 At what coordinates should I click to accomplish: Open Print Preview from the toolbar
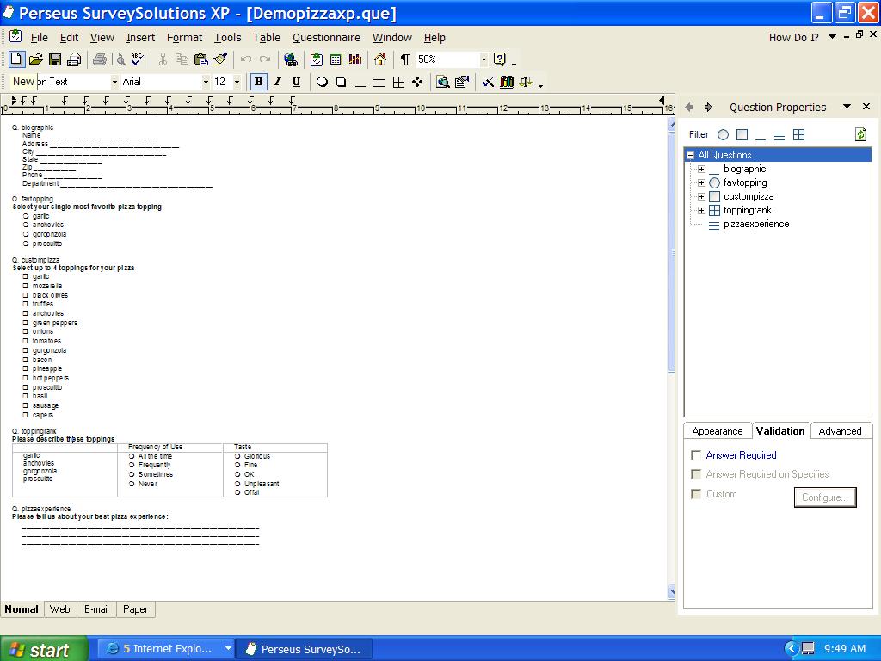pos(118,59)
